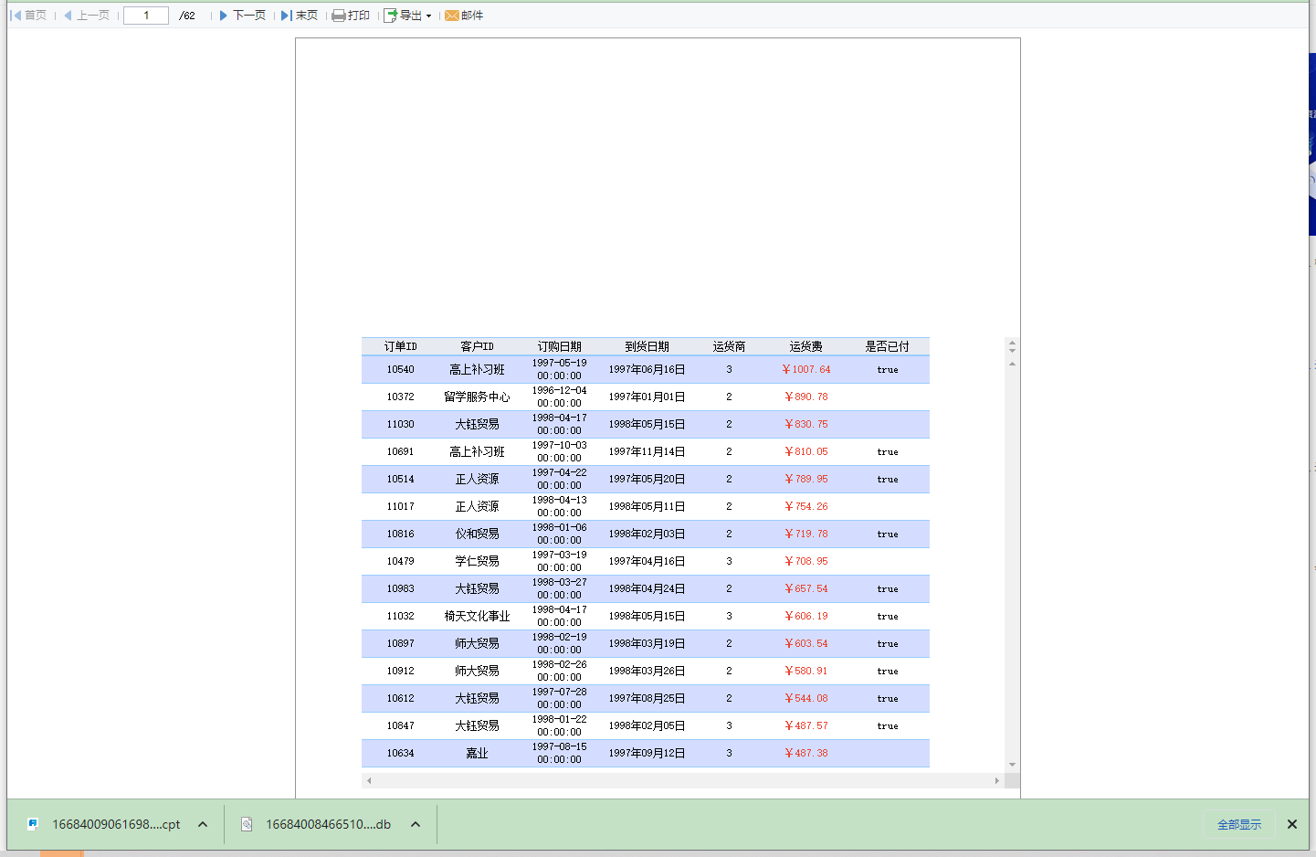1316x857 pixels.
Task: Open the downloaded .db file
Action: click(327, 824)
